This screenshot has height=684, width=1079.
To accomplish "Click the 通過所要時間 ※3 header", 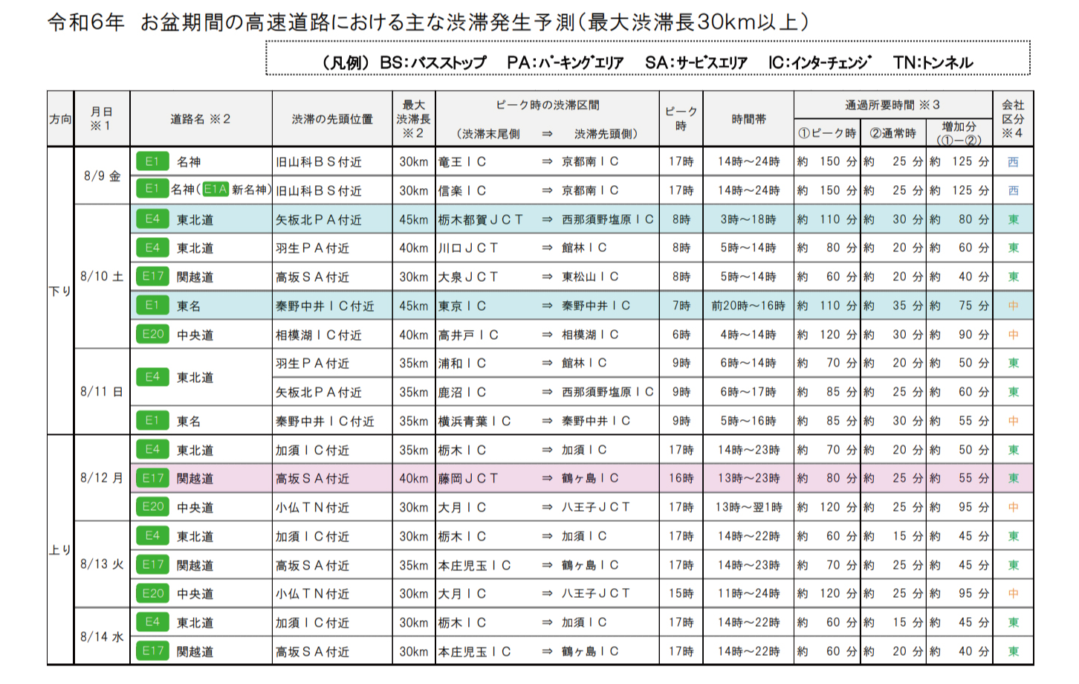I will pyautogui.click(x=892, y=105).
